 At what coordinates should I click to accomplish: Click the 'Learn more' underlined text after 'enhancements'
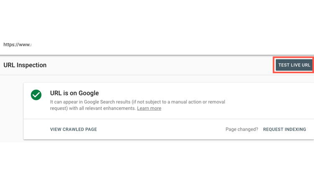pyautogui.click(x=149, y=108)
